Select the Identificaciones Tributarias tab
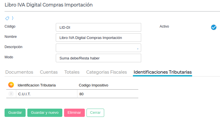 (163, 72)
